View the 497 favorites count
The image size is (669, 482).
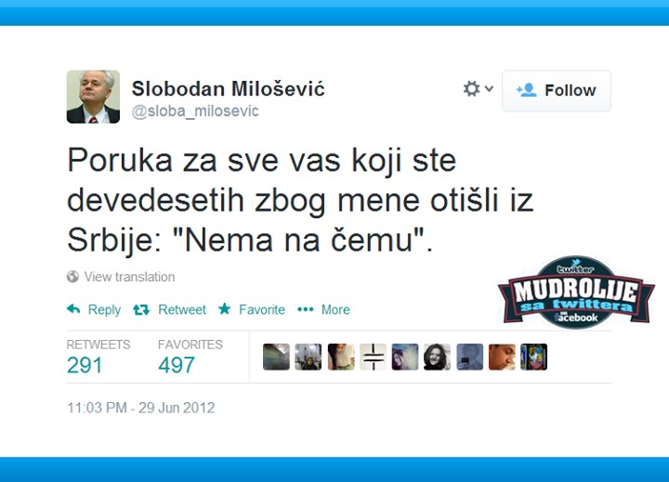[x=177, y=365]
